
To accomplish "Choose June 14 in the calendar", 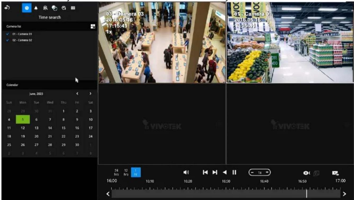I will [50, 128].
